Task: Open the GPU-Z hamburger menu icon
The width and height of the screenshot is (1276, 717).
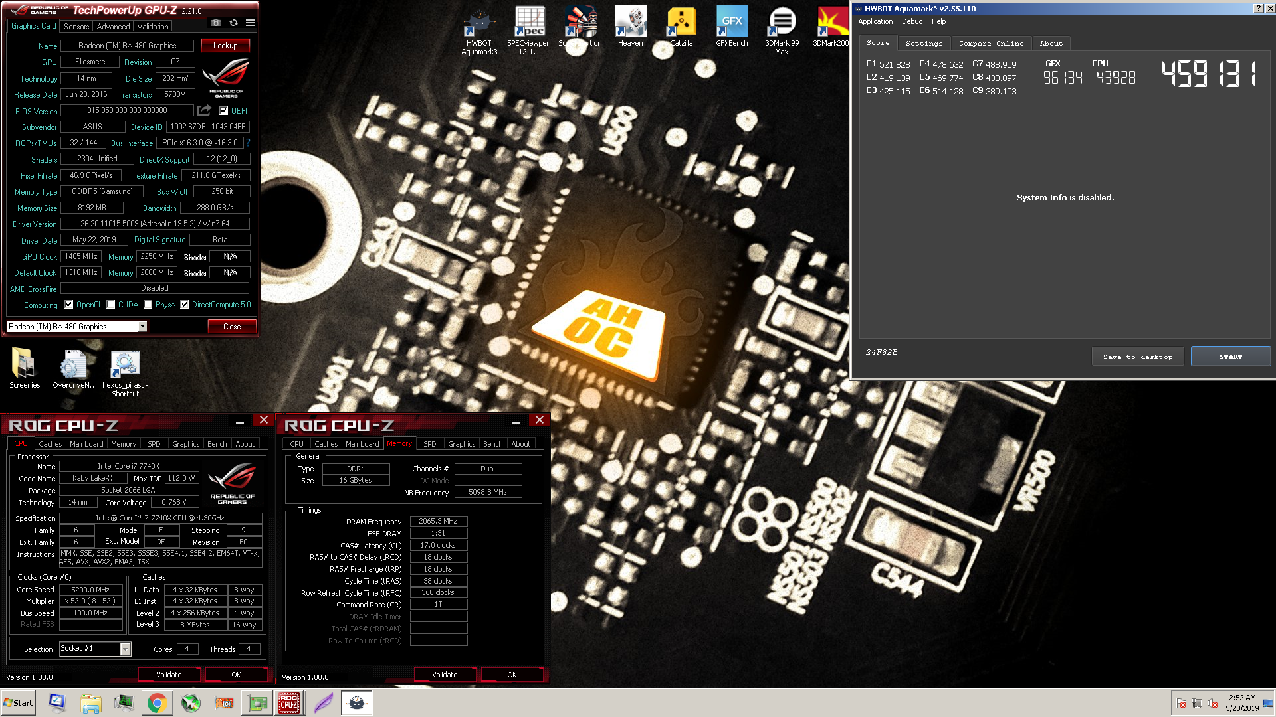Action: click(x=250, y=23)
